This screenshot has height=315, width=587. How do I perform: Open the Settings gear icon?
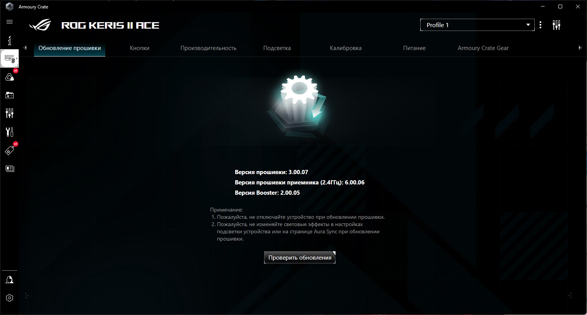click(x=10, y=298)
